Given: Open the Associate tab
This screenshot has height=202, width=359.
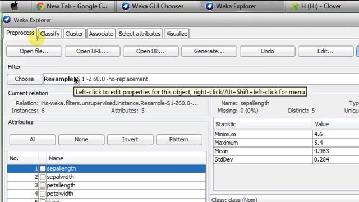Looking at the screenshot, I should coord(101,34).
